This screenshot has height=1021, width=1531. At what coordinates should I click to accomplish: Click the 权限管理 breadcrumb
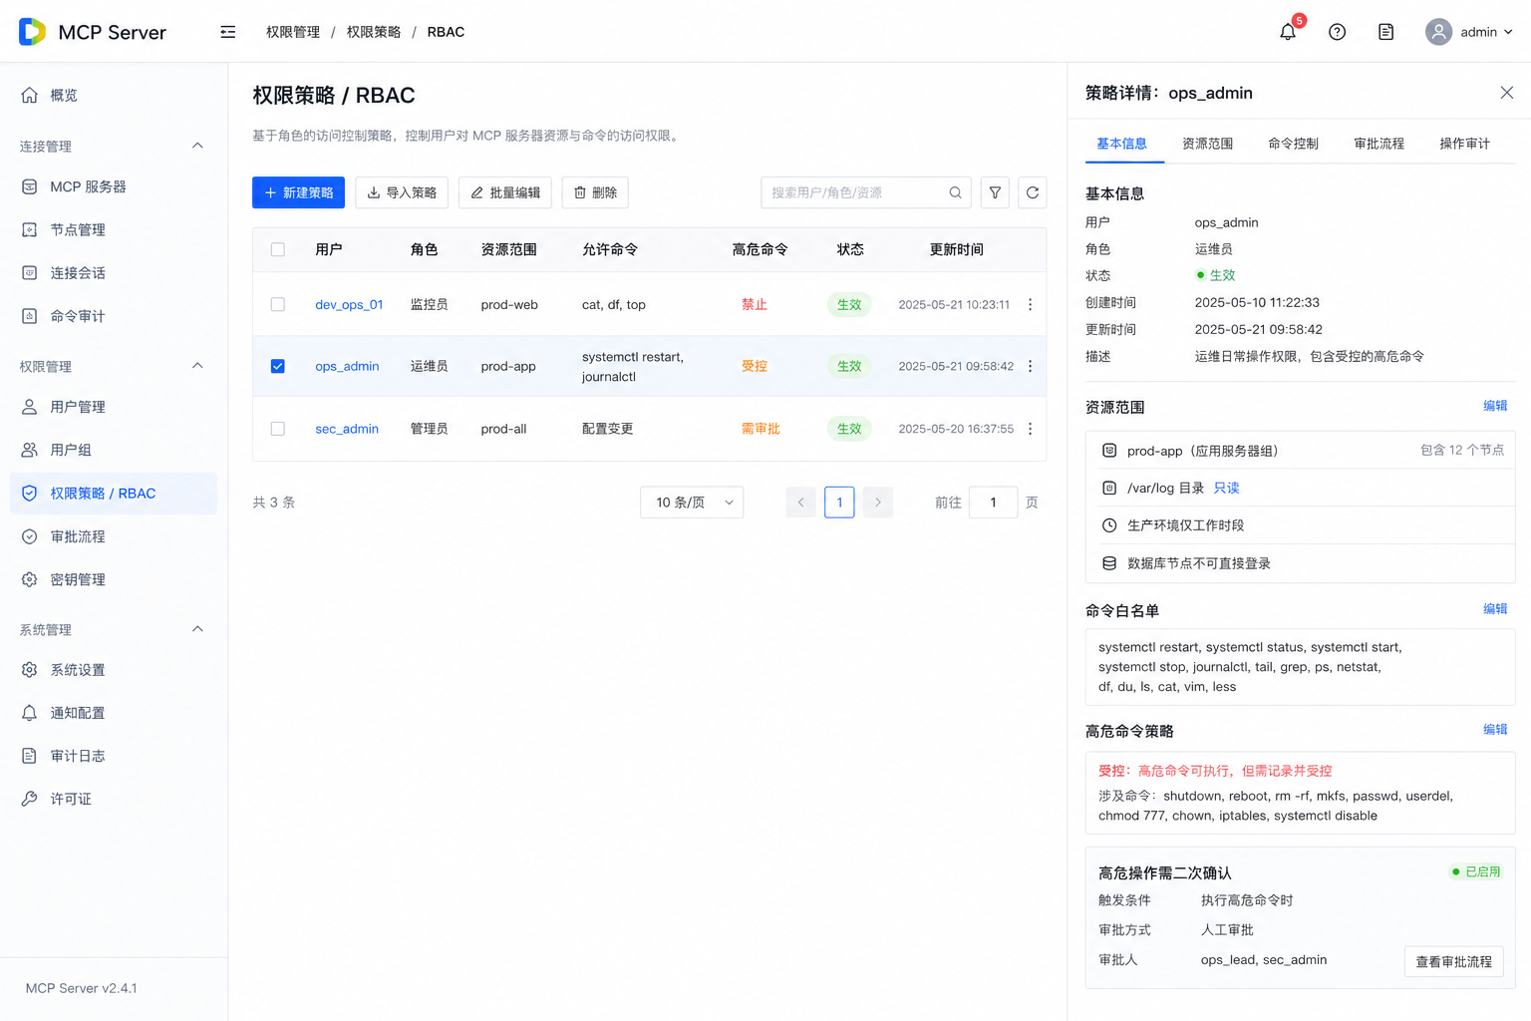293,32
